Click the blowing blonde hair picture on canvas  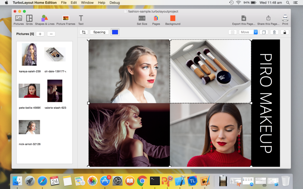129,135
